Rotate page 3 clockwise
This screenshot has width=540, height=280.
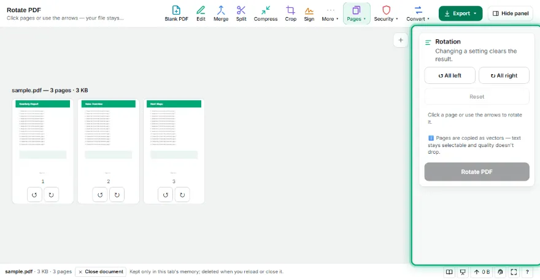click(x=182, y=195)
